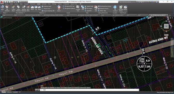Open the Help question mark icon
The width and height of the screenshot is (174, 94).
(157, 2)
